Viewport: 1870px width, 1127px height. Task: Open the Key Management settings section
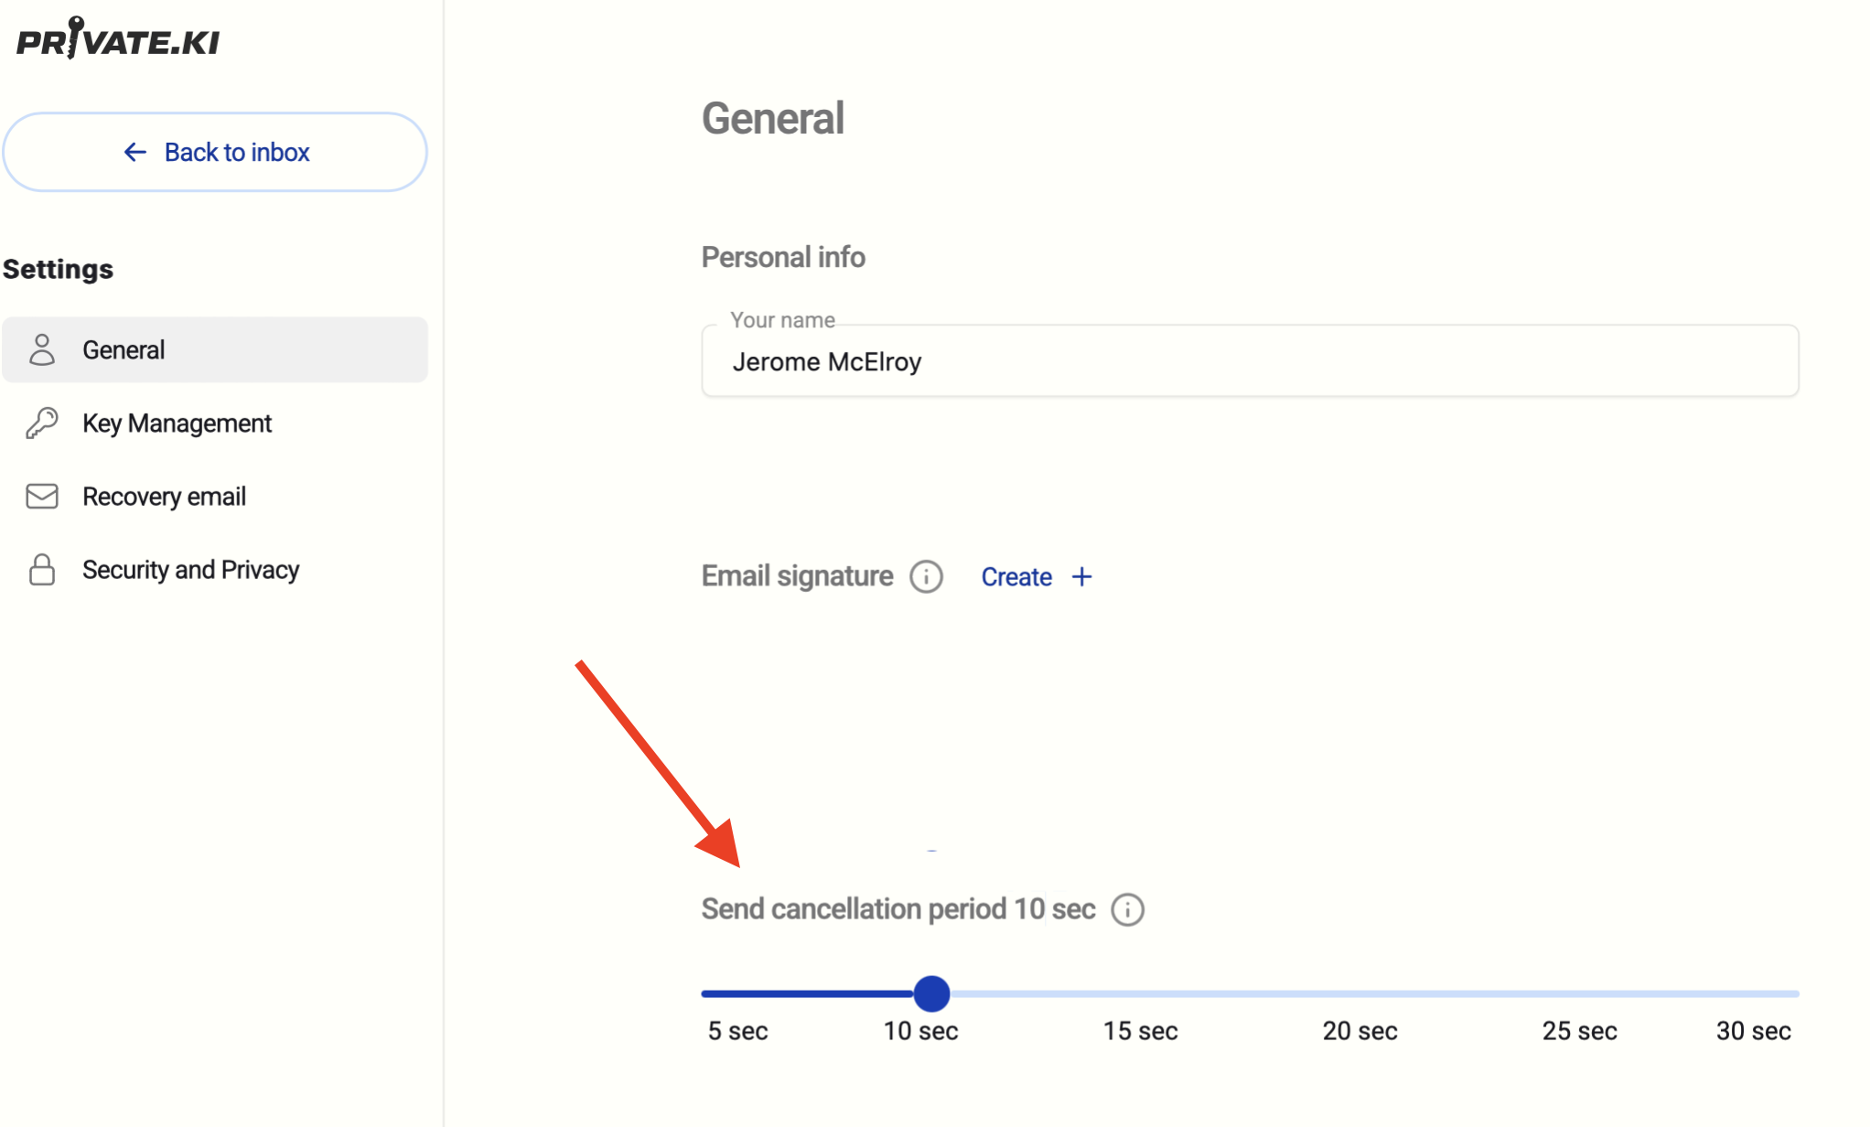[177, 423]
